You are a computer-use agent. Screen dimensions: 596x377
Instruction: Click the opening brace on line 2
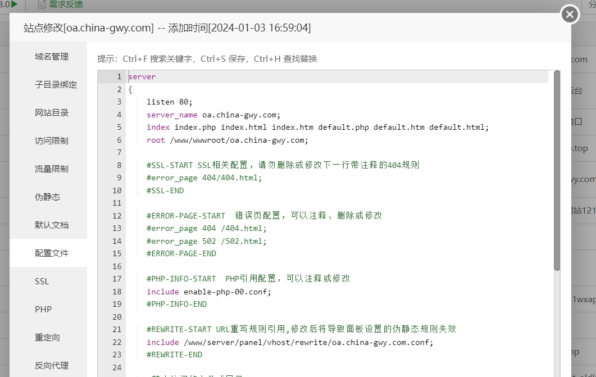coord(130,89)
